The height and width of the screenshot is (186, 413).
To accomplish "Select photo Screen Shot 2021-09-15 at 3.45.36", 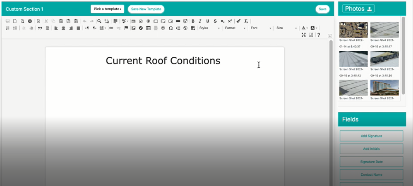I will [x=384, y=59].
